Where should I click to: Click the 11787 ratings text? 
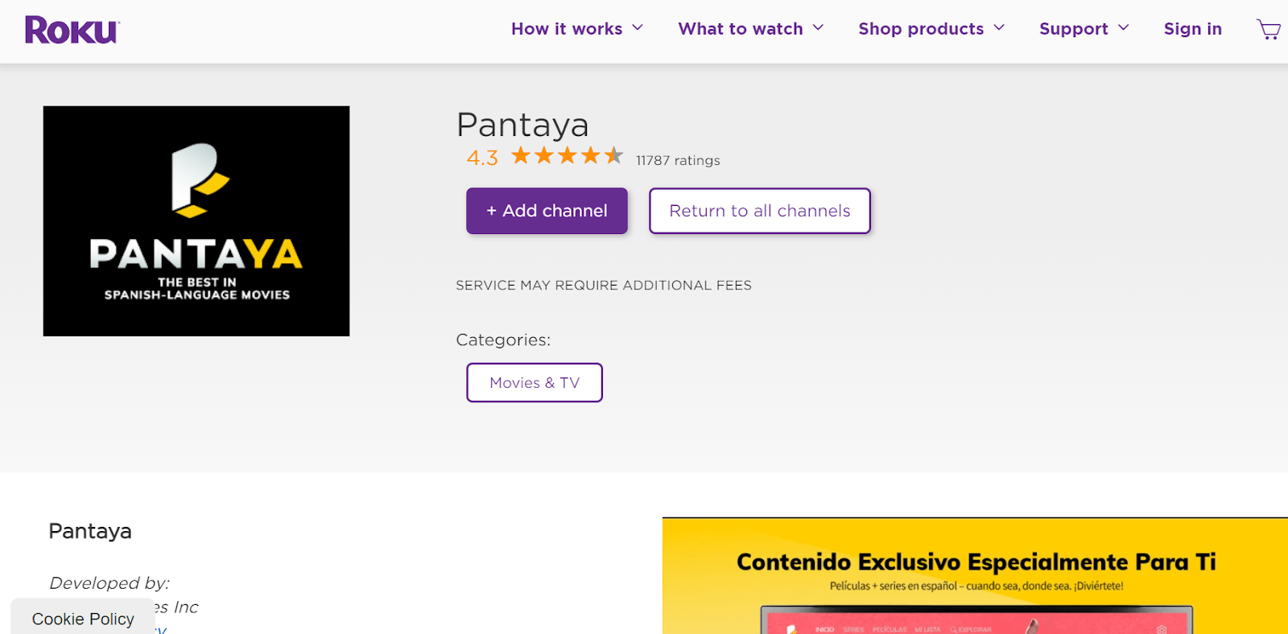678,160
